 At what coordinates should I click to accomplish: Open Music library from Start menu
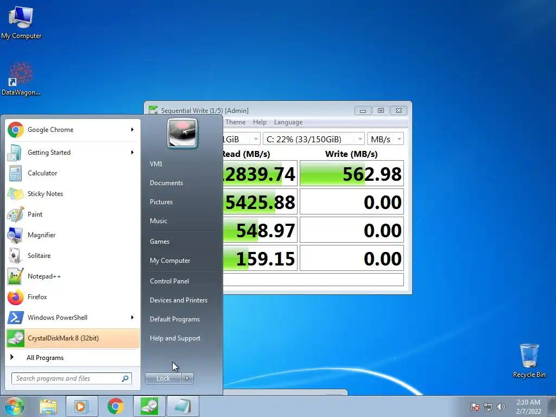[x=158, y=221]
